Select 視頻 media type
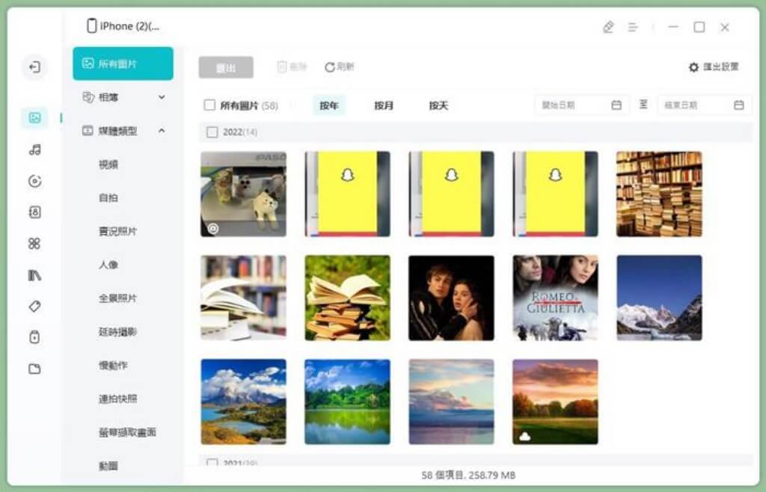The image size is (766, 492). pyautogui.click(x=108, y=164)
